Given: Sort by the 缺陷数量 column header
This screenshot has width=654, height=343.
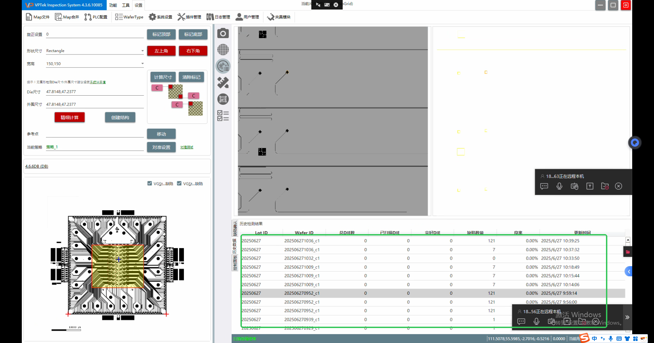Looking at the screenshot, I should [x=475, y=233].
